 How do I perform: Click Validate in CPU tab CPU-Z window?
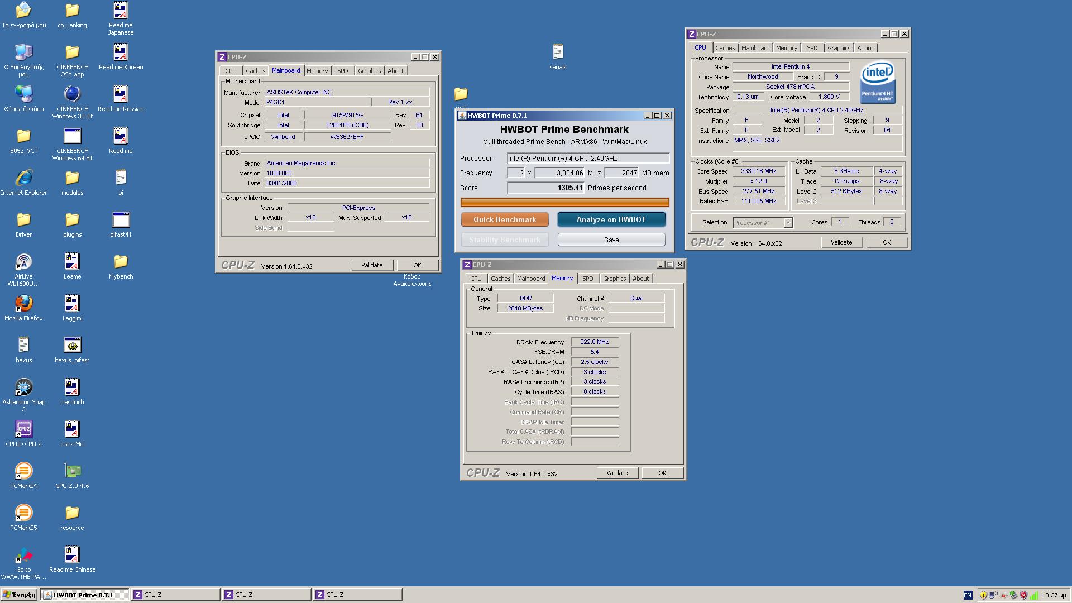[x=841, y=242]
